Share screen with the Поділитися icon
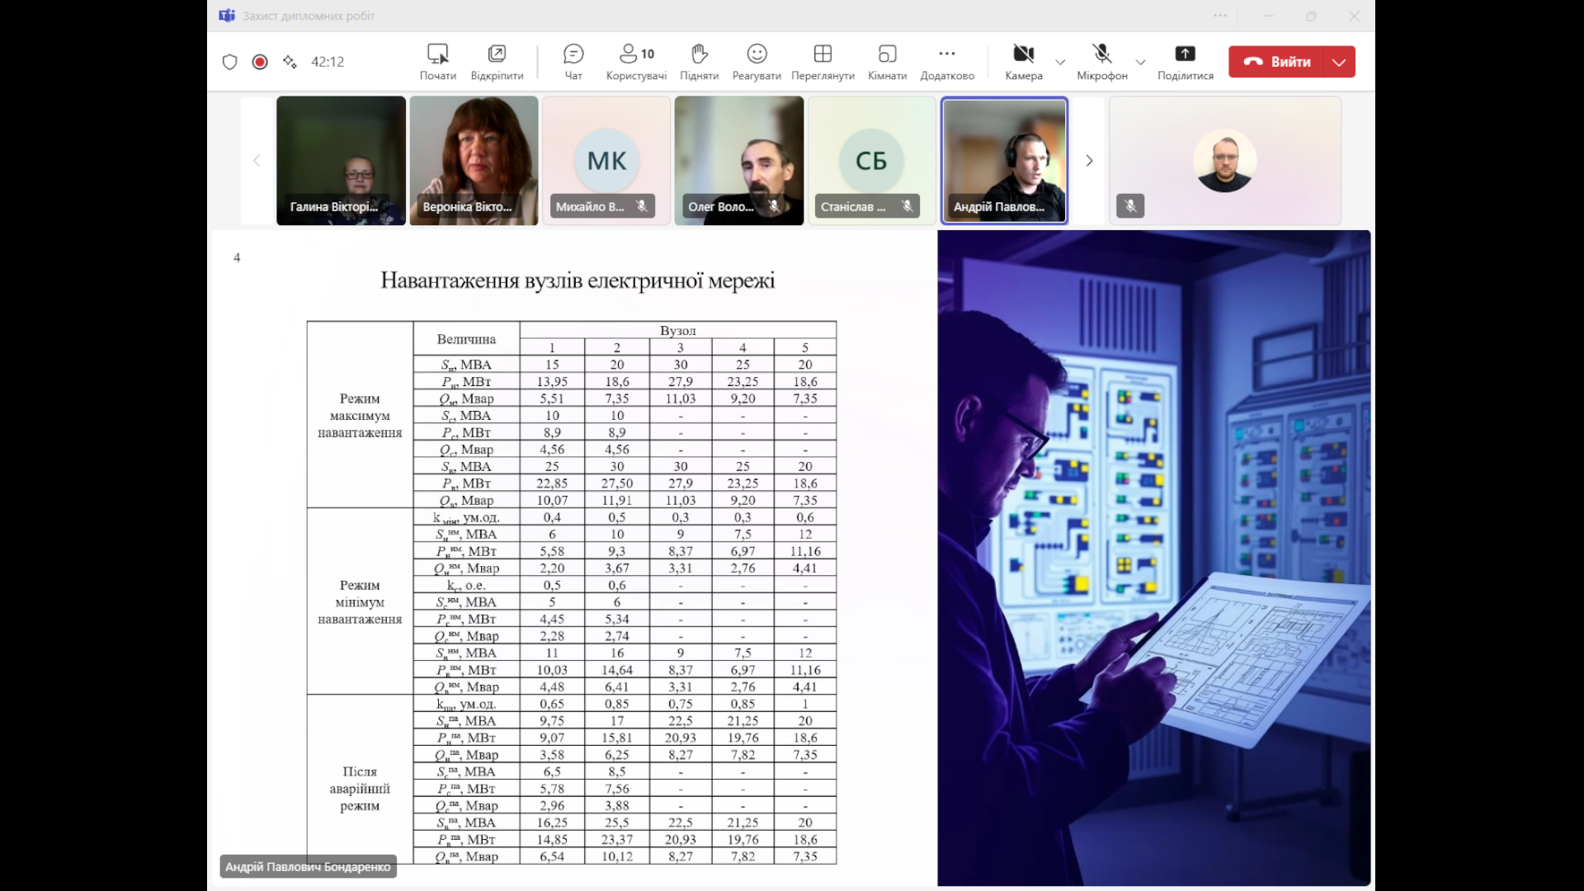 click(1185, 62)
